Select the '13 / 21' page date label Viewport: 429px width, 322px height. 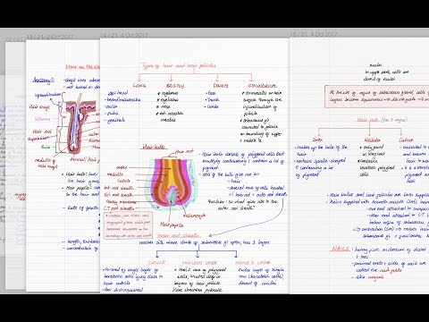[50, 37]
